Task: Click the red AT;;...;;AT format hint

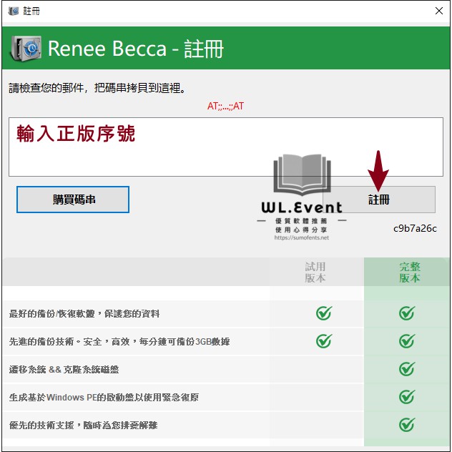Action: point(225,106)
